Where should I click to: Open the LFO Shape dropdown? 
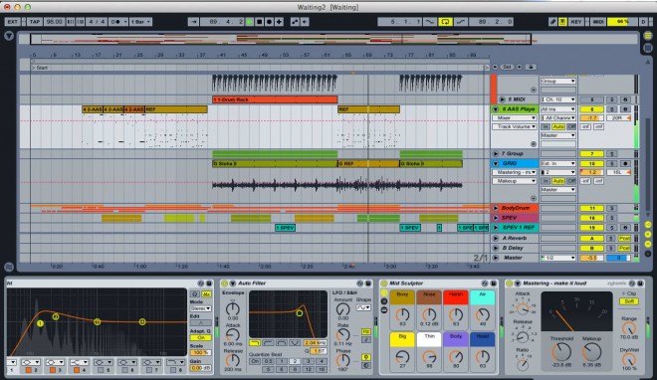363,307
